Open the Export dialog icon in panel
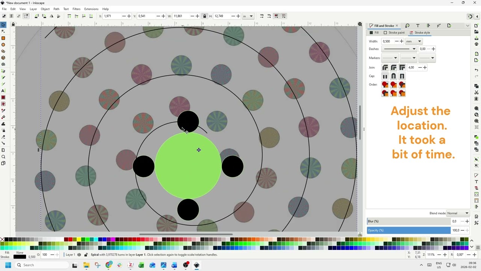Screen dimensions: 481x271 coord(449,26)
